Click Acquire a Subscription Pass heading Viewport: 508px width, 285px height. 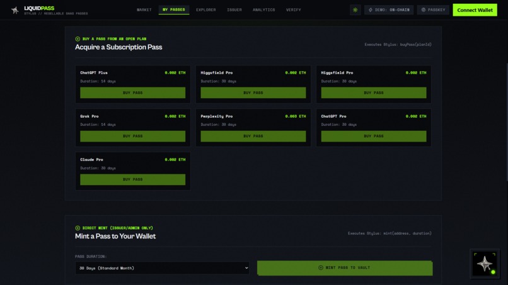[x=118, y=47]
